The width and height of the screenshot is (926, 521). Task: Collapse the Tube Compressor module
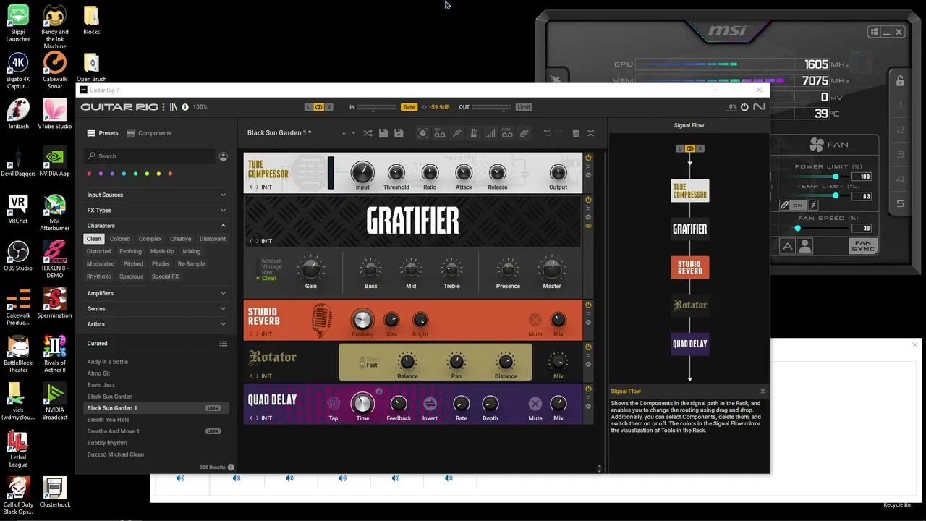[588, 166]
